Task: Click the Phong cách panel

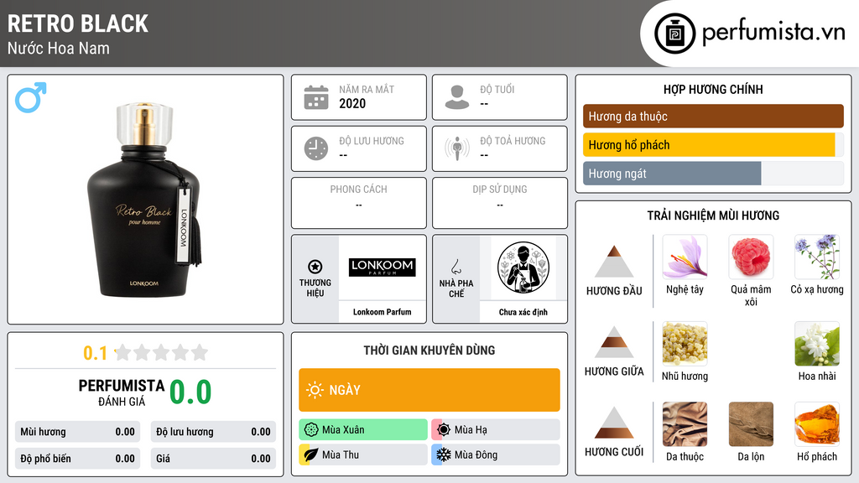Action: click(x=359, y=203)
